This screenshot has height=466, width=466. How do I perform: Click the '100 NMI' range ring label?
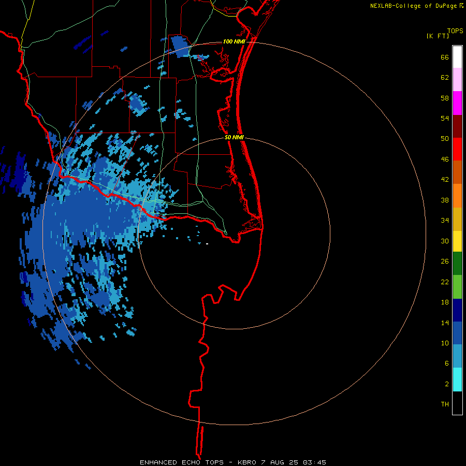point(234,41)
